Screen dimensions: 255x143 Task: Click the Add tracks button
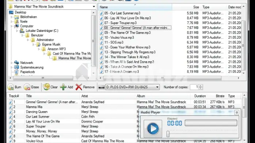66,87
